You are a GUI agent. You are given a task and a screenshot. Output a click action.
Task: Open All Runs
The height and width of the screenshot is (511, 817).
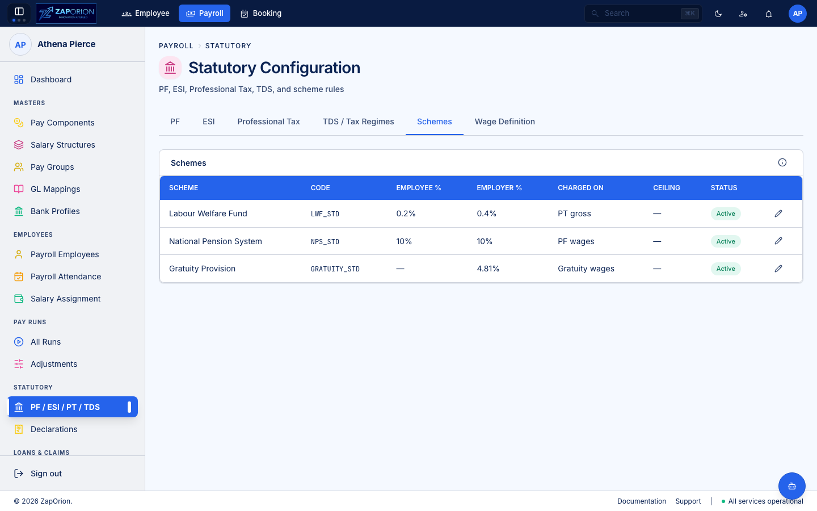(73, 342)
